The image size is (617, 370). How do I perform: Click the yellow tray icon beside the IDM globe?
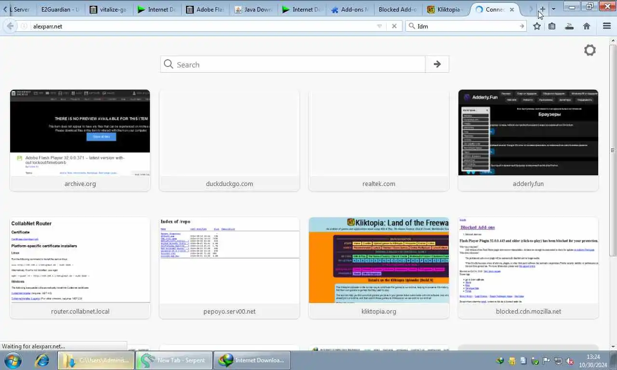click(511, 361)
